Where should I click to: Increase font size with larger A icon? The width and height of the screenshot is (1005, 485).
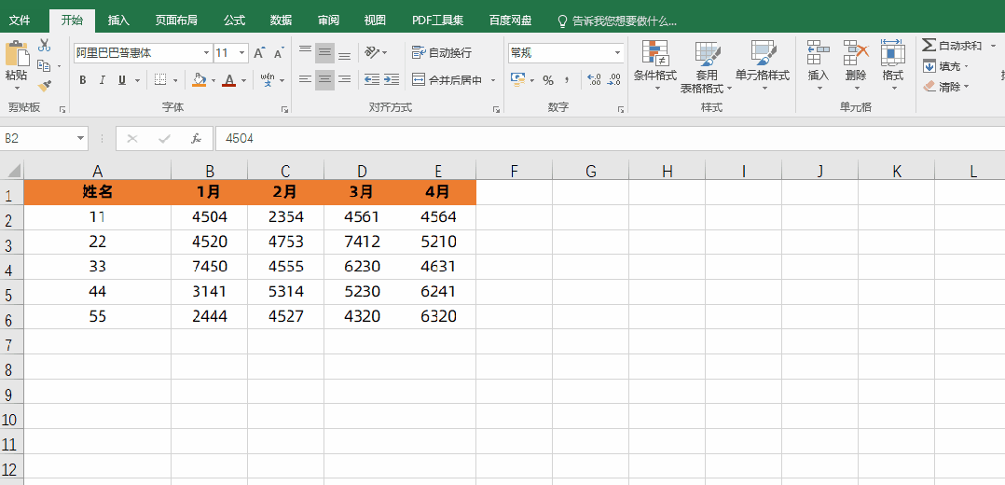[x=259, y=52]
